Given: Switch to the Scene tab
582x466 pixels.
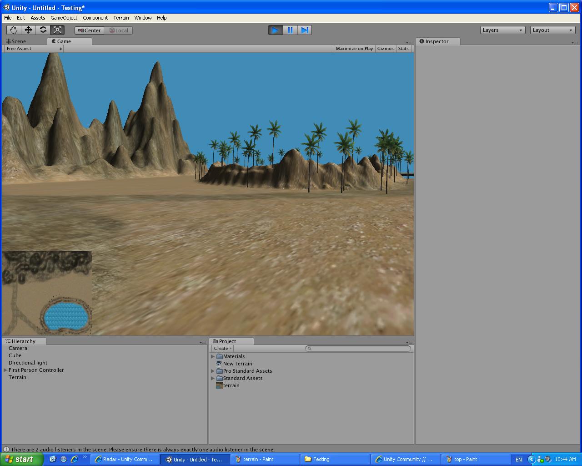Looking at the screenshot, I should 17,41.
